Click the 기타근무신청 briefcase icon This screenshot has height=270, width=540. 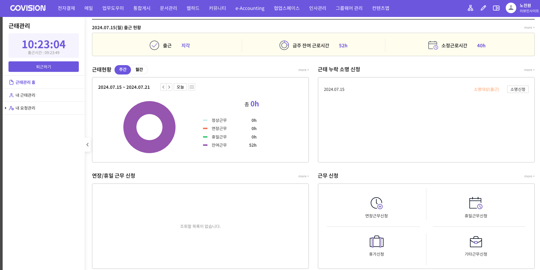coord(476,242)
